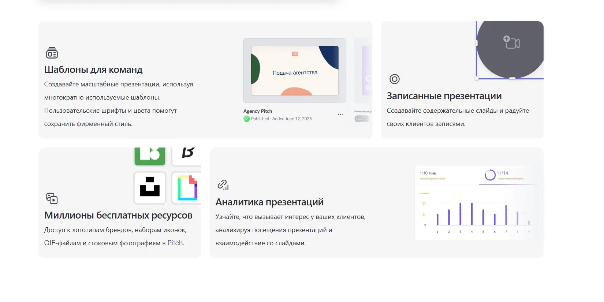Click the 1:10 мин time value

click(428, 173)
